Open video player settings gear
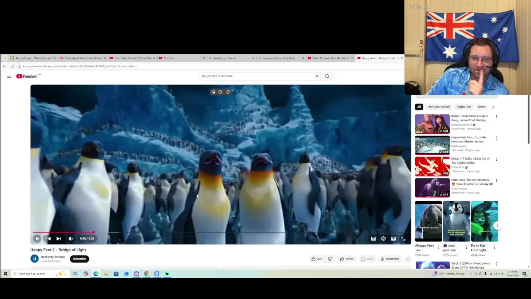This screenshot has width=531, height=299. tap(383, 239)
